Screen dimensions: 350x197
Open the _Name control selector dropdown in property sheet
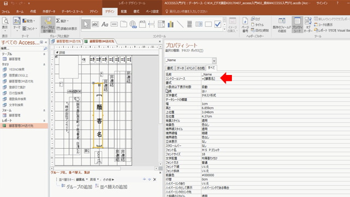coord(214,61)
